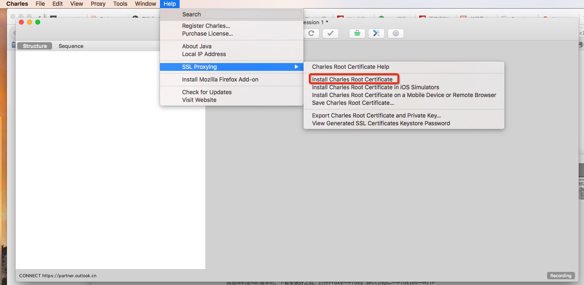Select Install Root Certificate on Mobile Device or Remote Browser

click(x=404, y=95)
